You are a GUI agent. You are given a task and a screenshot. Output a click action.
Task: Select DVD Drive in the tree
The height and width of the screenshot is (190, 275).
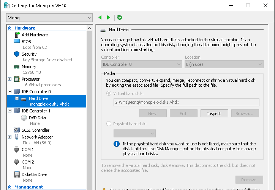point(38,118)
